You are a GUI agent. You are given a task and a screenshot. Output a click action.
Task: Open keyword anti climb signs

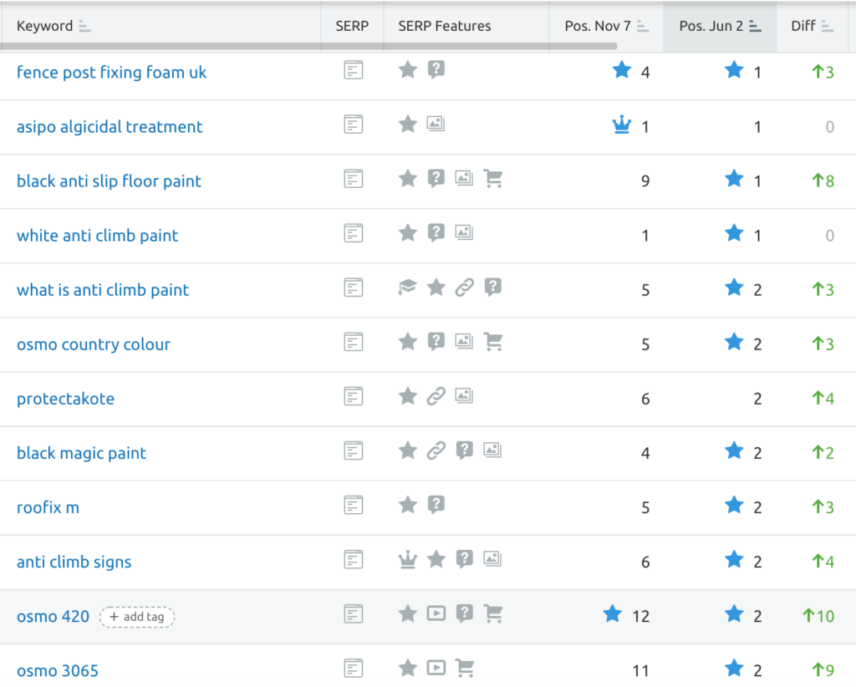pos(74,562)
